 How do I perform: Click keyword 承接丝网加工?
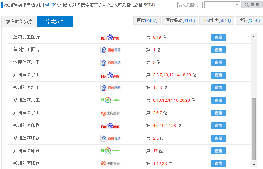(26, 62)
